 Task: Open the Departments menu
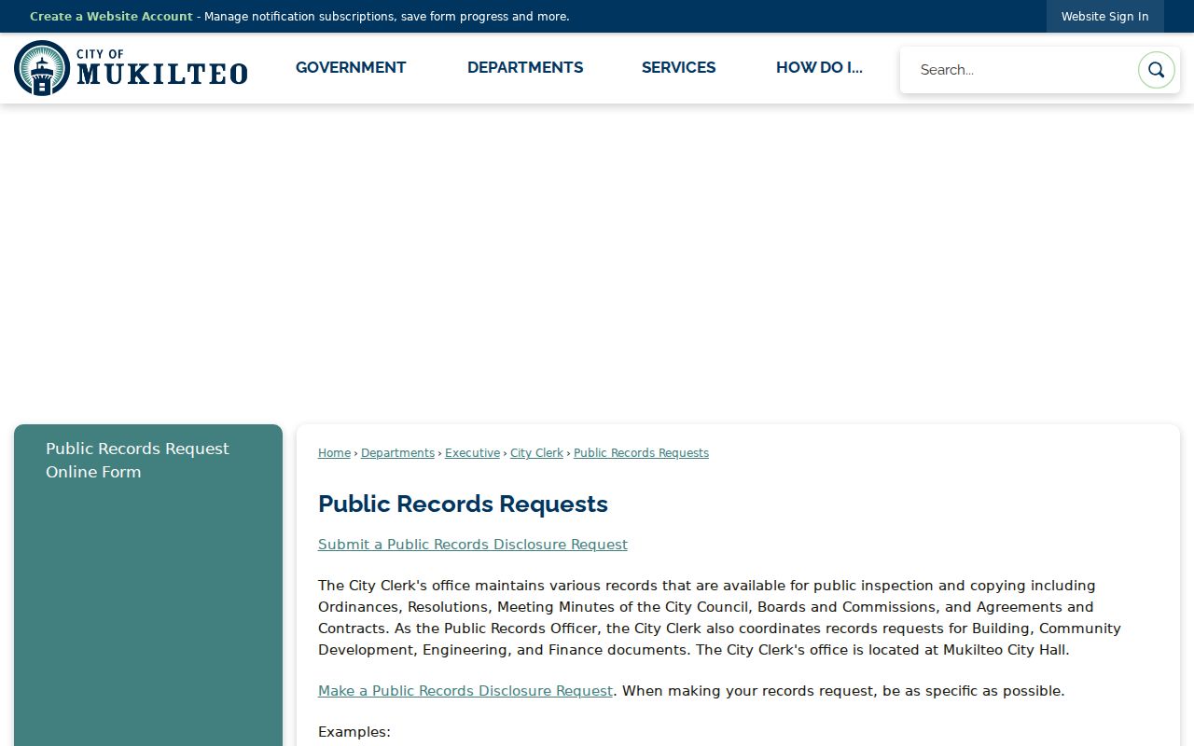tap(525, 68)
